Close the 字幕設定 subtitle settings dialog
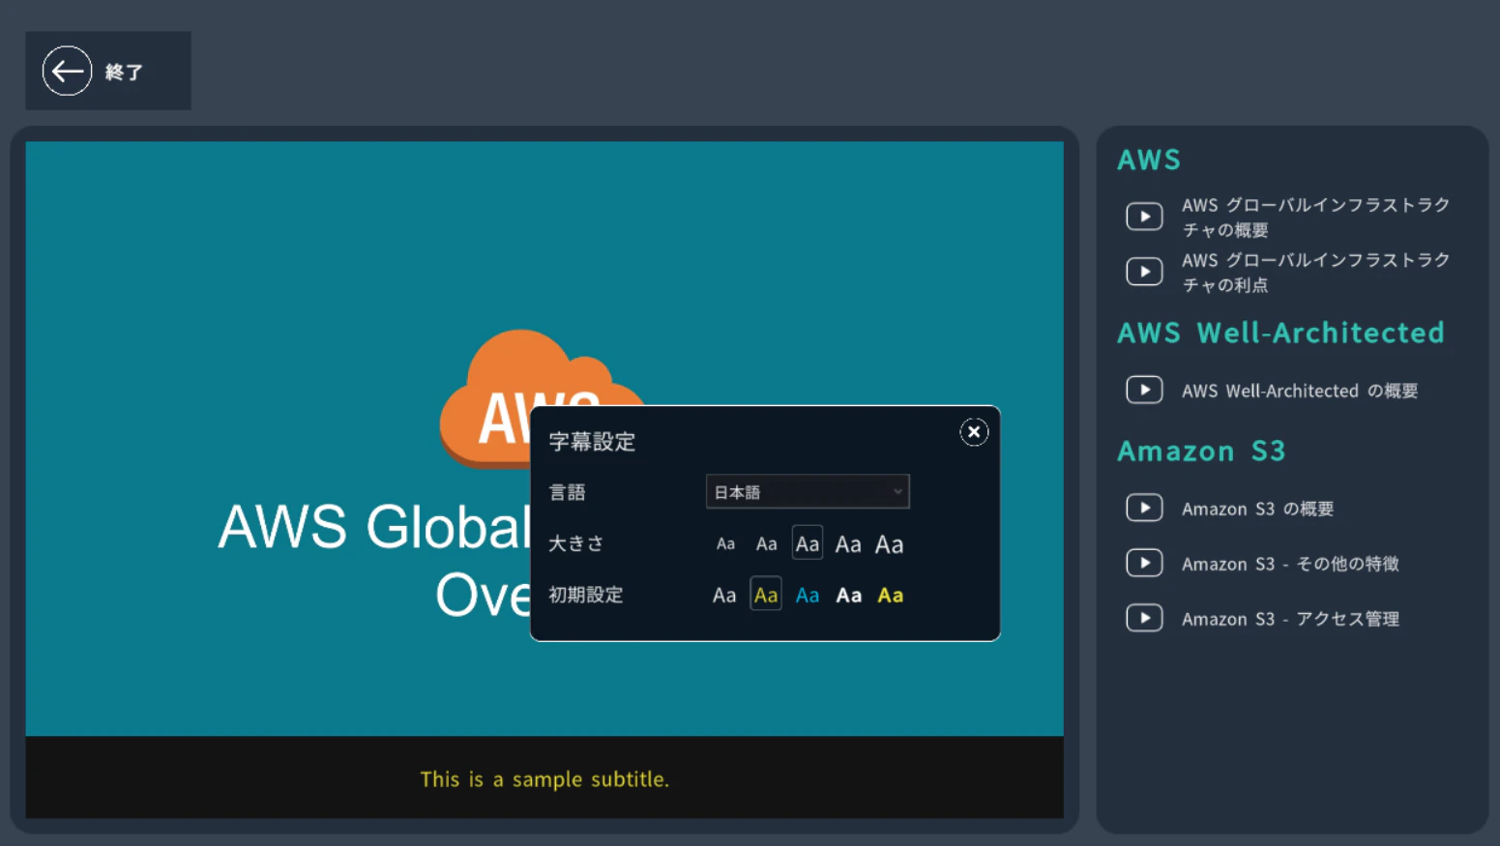 [974, 432]
